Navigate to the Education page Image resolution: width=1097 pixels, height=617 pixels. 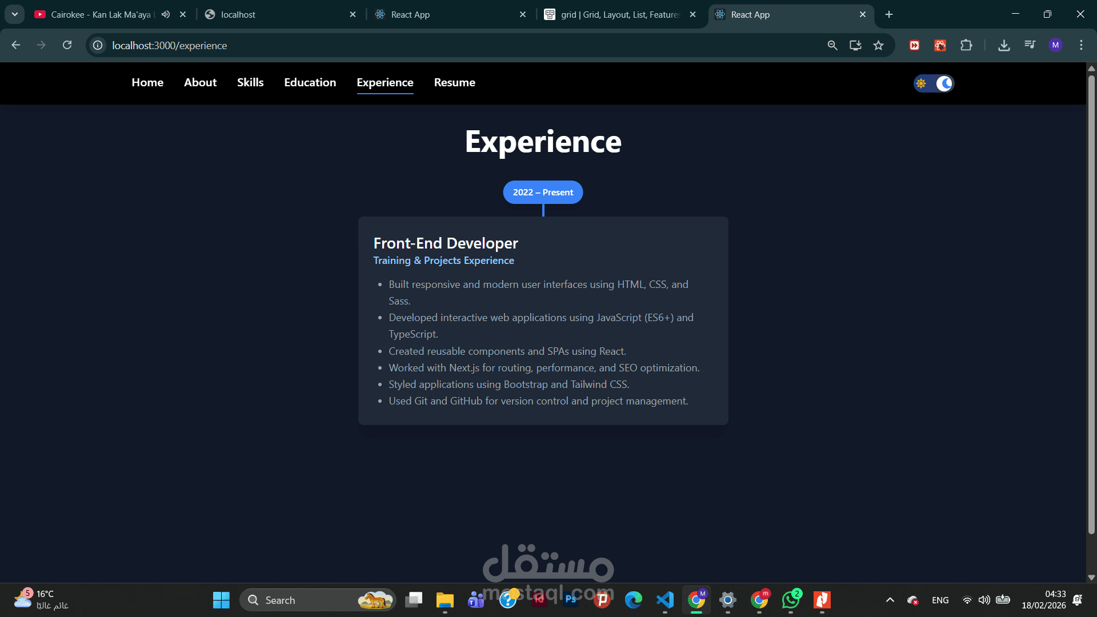coord(310,82)
